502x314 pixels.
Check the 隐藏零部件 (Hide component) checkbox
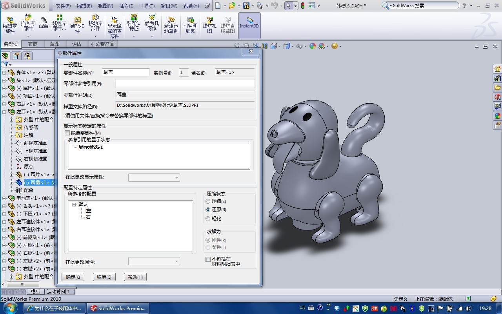pyautogui.click(x=67, y=133)
